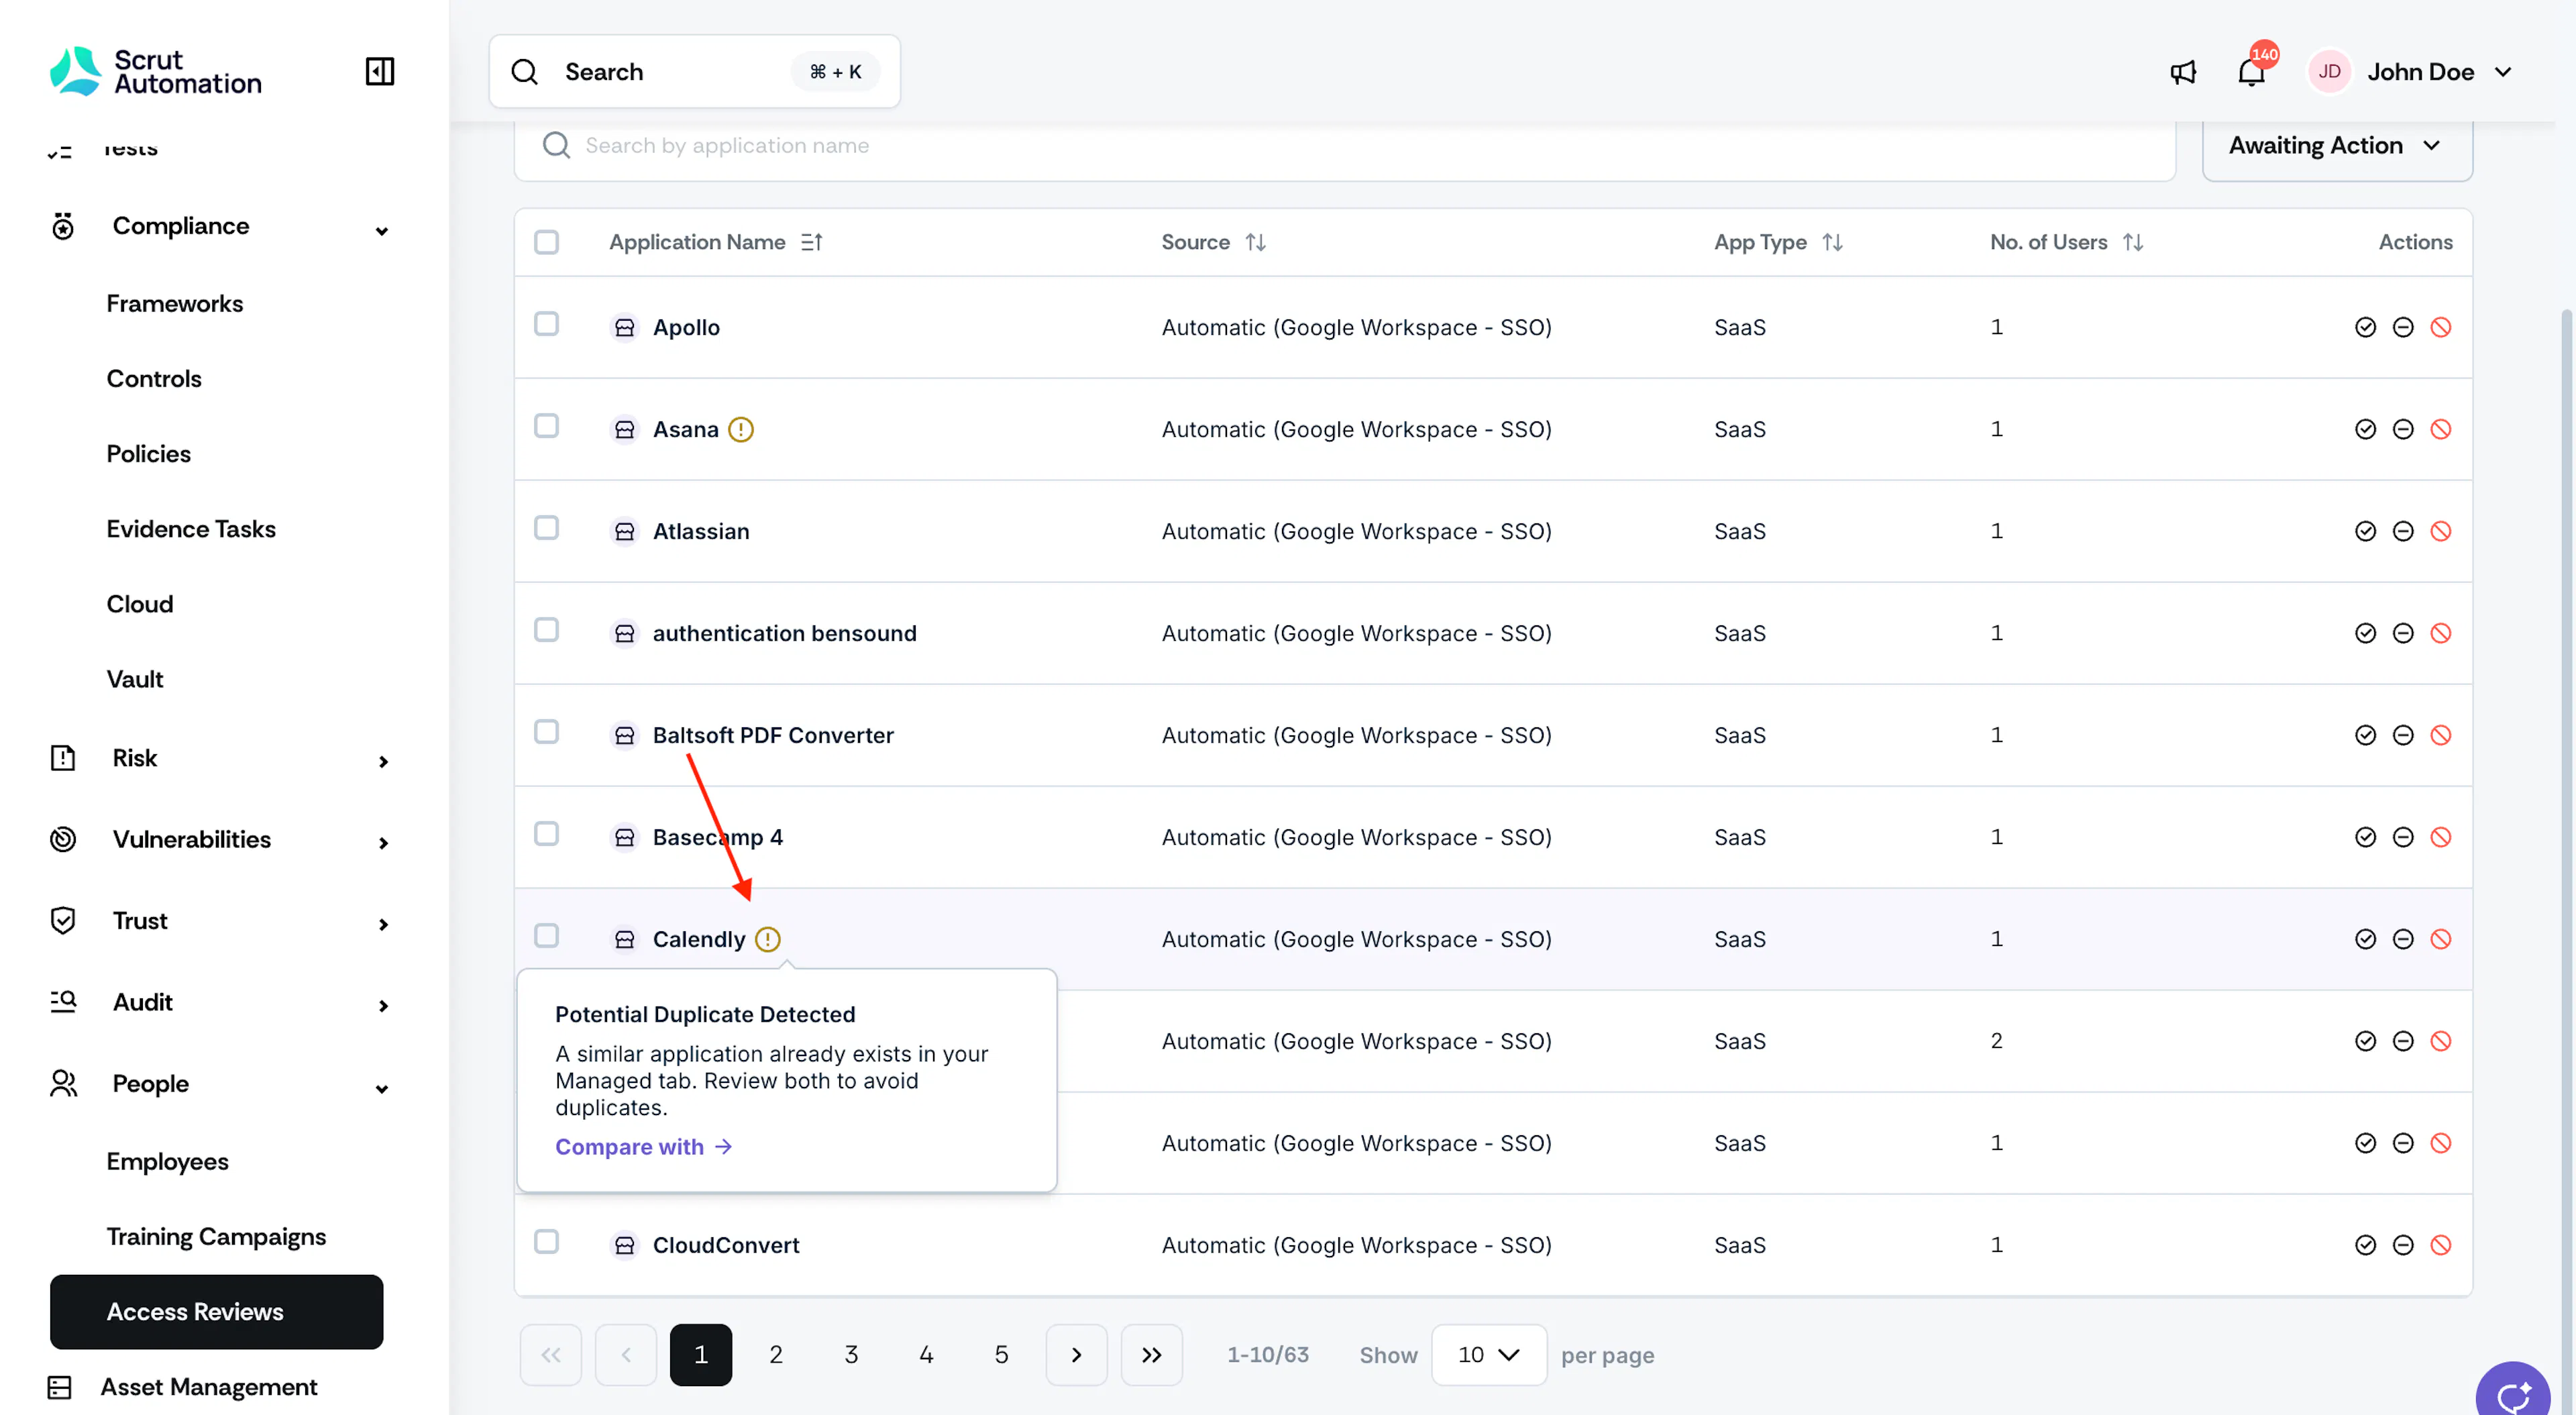The image size is (2576, 1415).
Task: Tick the checkbox for Apollo row
Action: 546,324
